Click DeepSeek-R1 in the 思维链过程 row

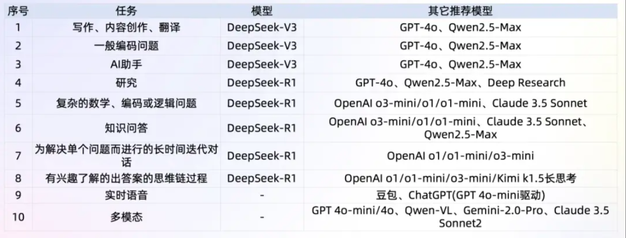coord(262,178)
